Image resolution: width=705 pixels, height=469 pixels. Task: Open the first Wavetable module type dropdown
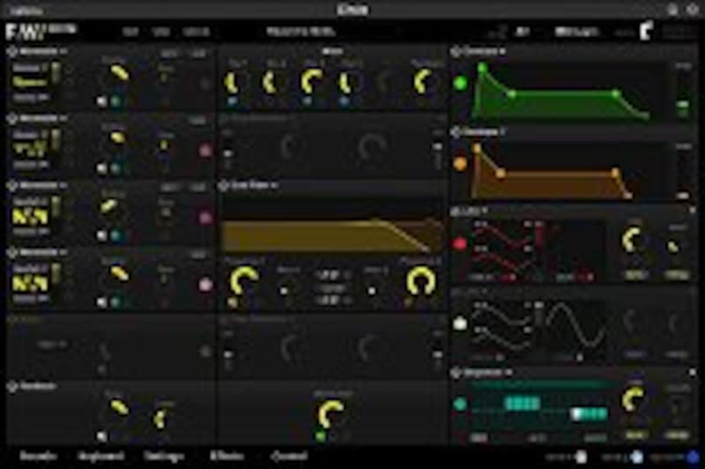43,52
